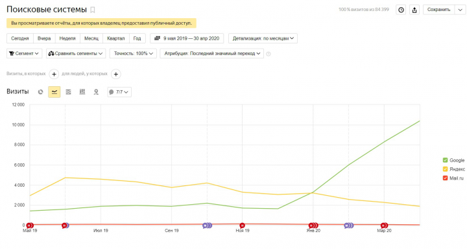
Task: Select the Квартал period tab
Action: tap(116, 38)
